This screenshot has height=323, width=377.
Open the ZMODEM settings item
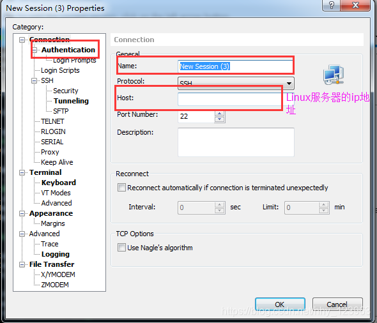(x=55, y=285)
